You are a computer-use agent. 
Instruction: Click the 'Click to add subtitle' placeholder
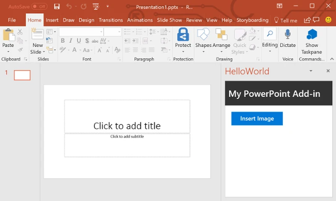tap(127, 145)
